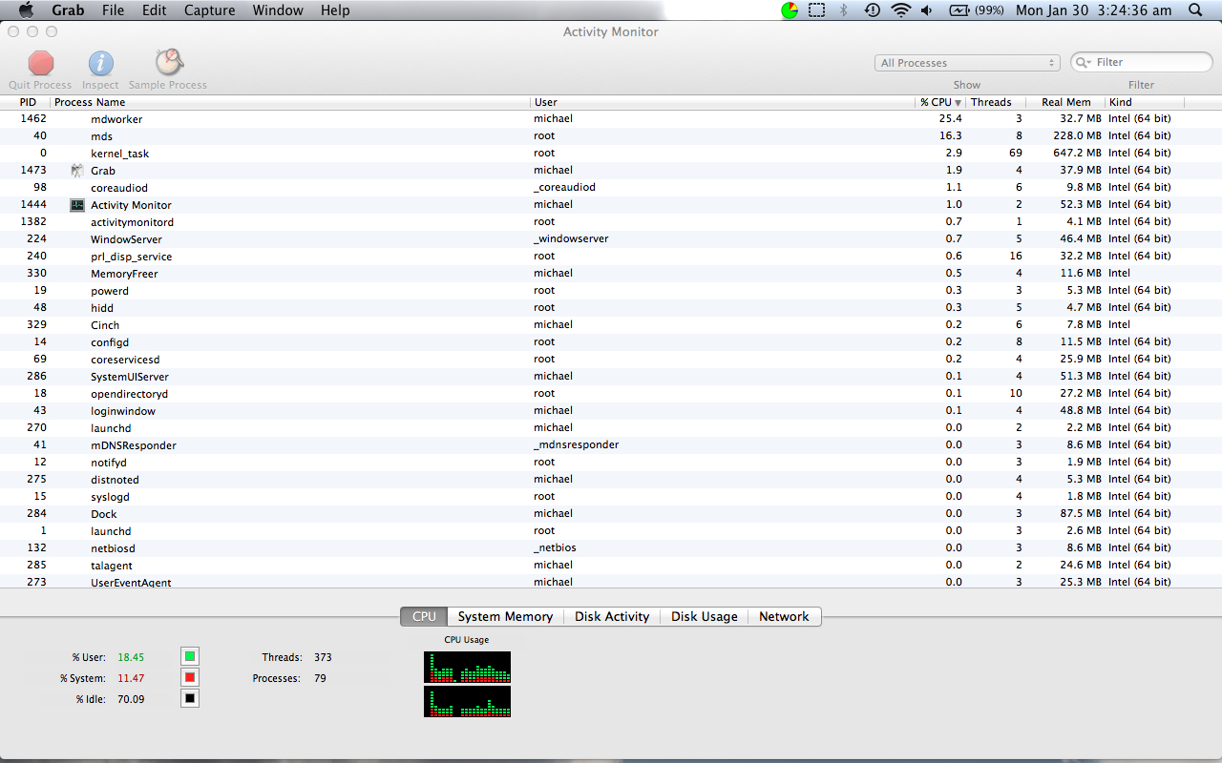The image size is (1222, 763).
Task: Open the Grab menu
Action: tap(68, 10)
